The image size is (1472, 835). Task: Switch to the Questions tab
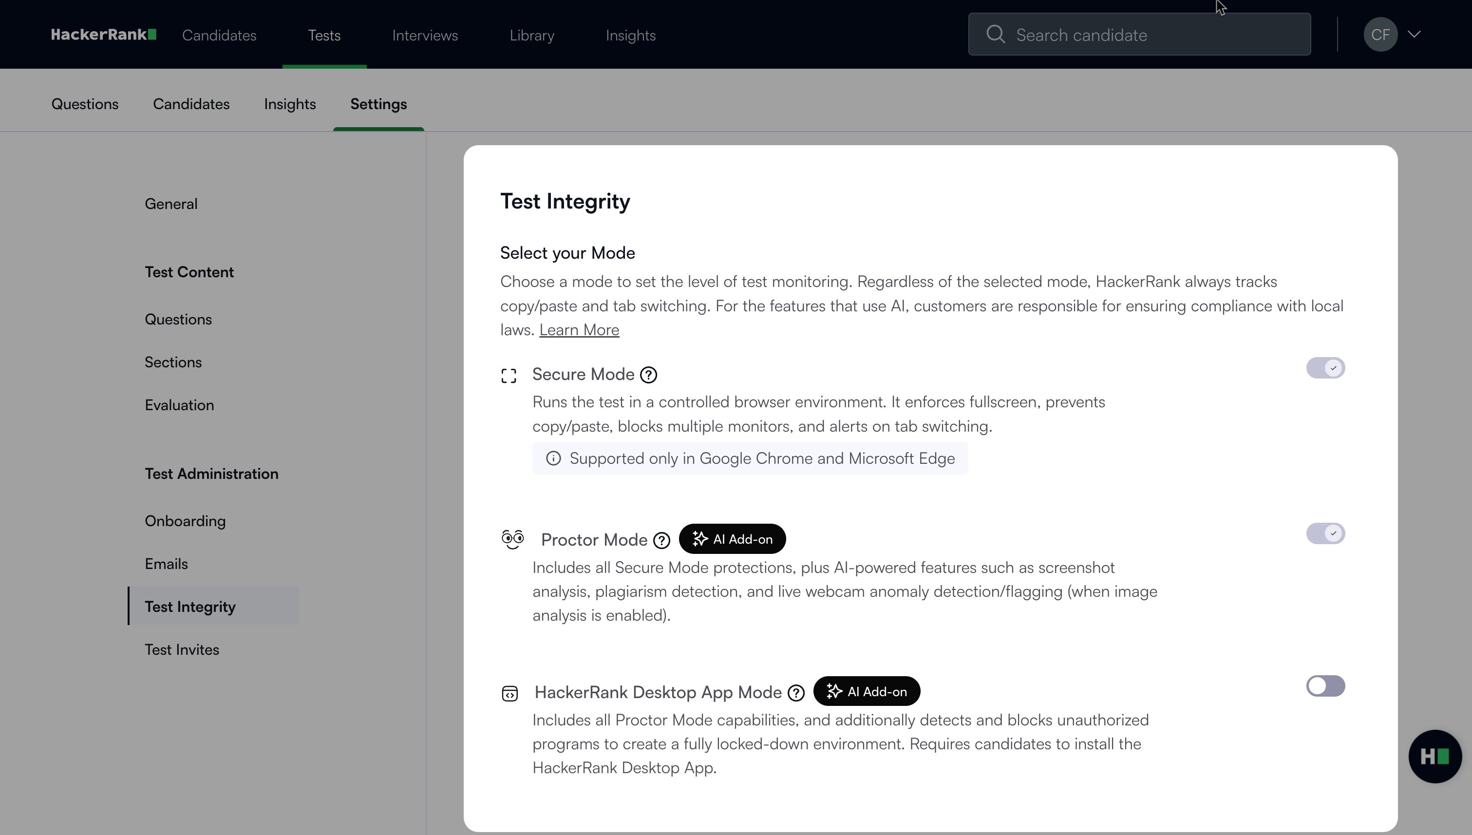coord(85,104)
